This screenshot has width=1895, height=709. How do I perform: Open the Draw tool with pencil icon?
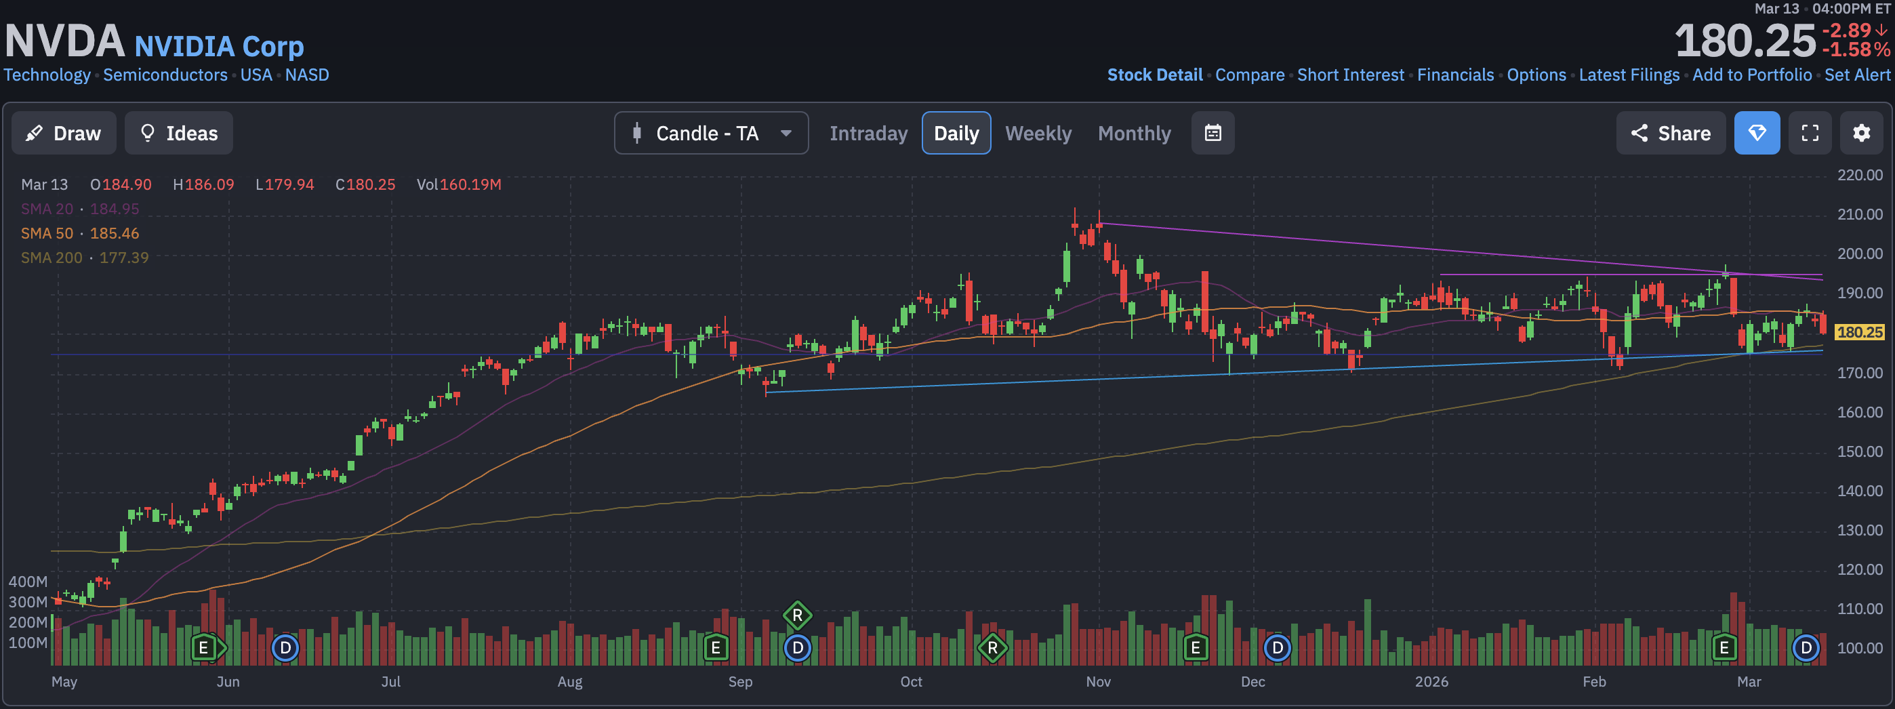pos(64,133)
